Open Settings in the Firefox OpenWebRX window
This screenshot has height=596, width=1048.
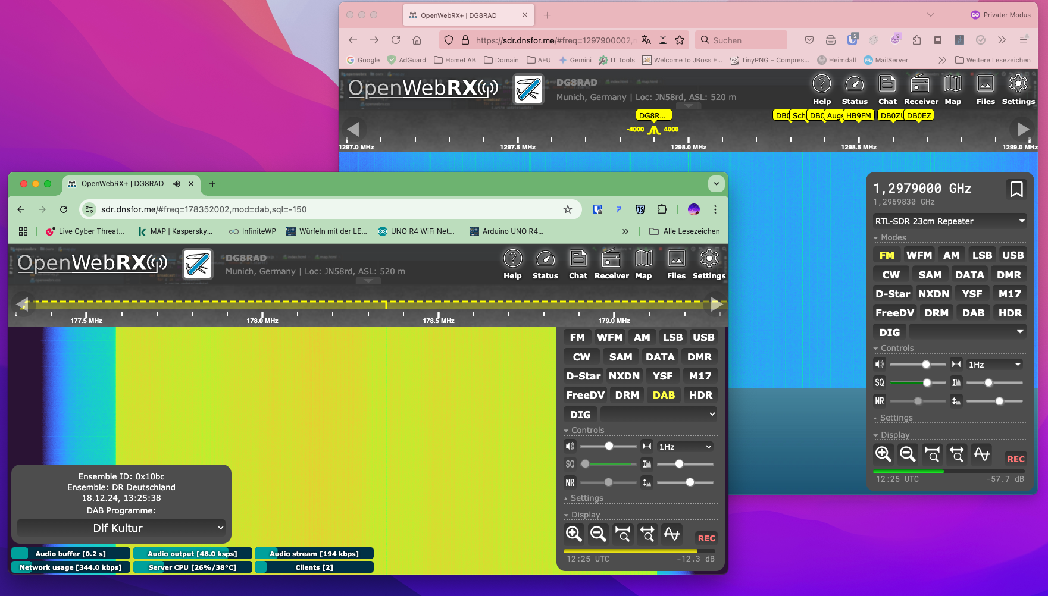coord(1018,90)
